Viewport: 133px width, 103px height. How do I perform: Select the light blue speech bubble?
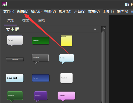[x=66, y=59]
